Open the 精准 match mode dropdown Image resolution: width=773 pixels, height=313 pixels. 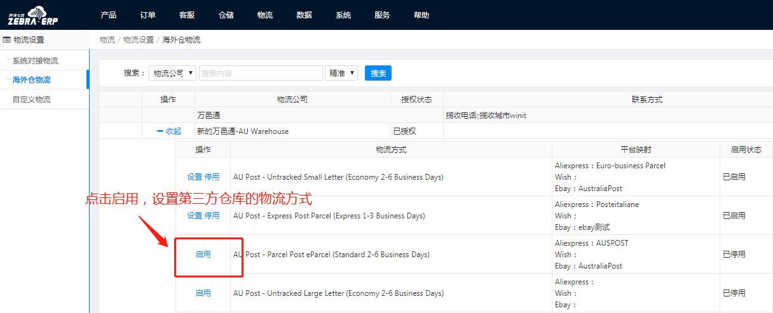341,73
